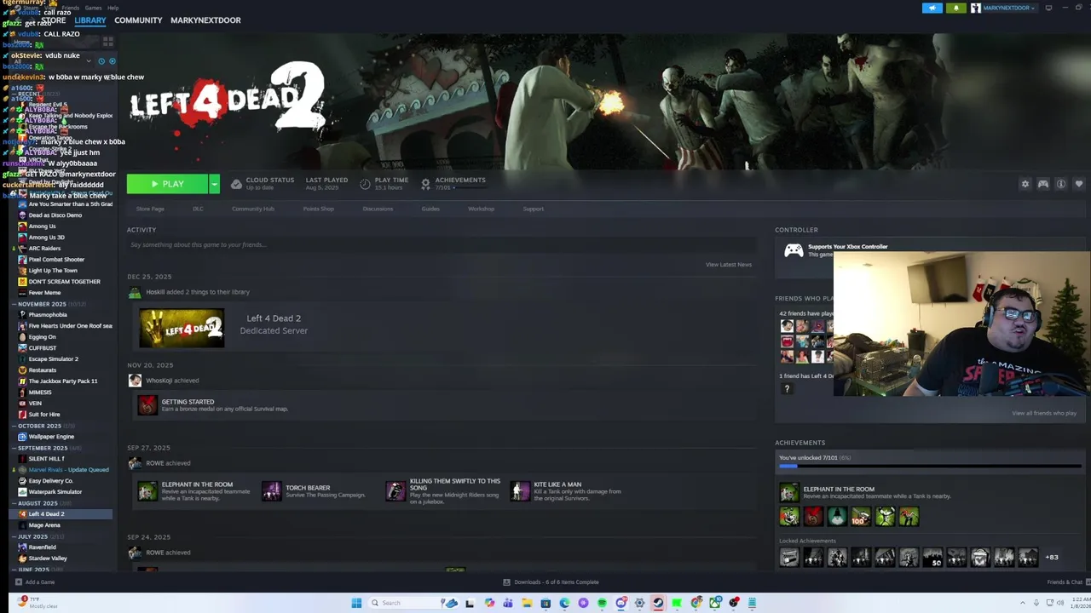The height and width of the screenshot is (613, 1091).
Task: Open the Kite Like a Man achievement icon
Action: (x=520, y=491)
